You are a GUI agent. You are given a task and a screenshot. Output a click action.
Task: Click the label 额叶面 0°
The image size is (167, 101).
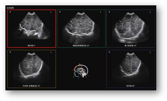pyautogui.click(x=31, y=45)
